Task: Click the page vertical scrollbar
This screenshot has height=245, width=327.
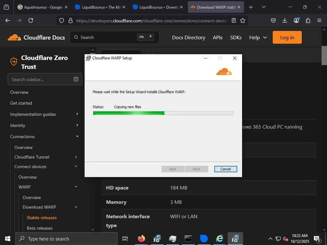Action: (x=324, y=56)
